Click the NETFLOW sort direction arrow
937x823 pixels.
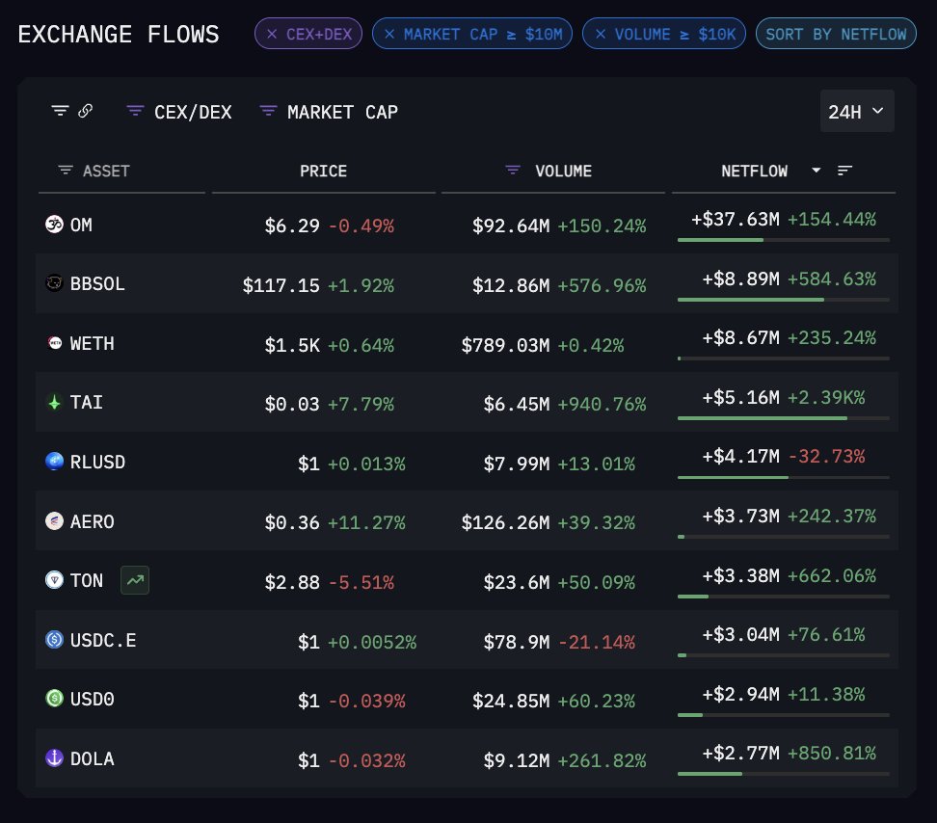817,171
